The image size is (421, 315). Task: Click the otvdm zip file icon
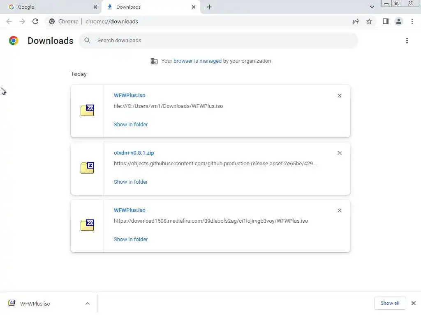pos(87,168)
